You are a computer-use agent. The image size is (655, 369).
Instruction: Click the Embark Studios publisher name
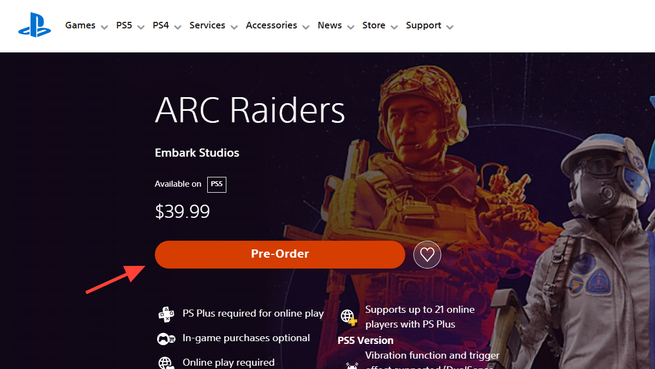point(197,153)
